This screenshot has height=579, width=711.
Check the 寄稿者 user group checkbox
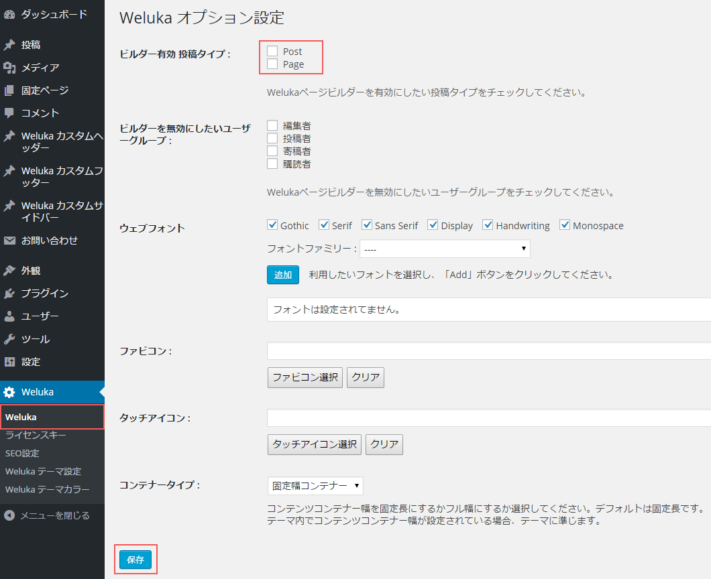272,151
